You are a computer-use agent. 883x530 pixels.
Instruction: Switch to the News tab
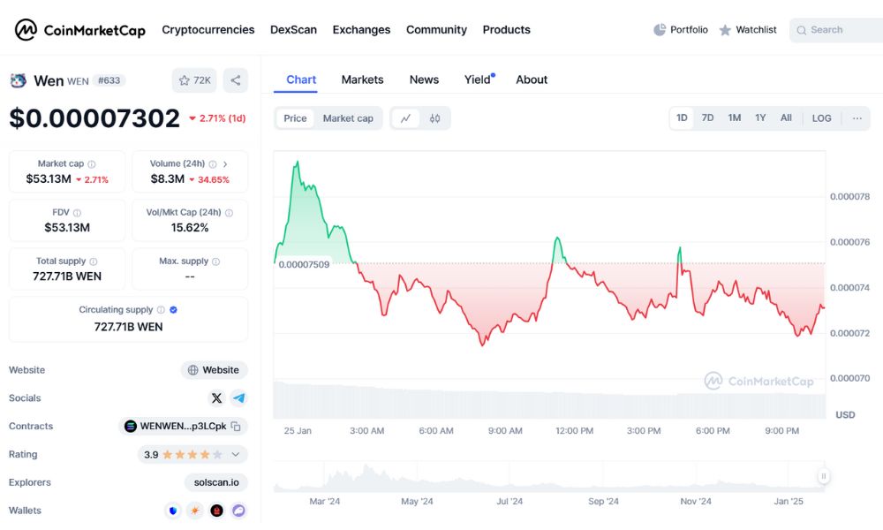(424, 80)
